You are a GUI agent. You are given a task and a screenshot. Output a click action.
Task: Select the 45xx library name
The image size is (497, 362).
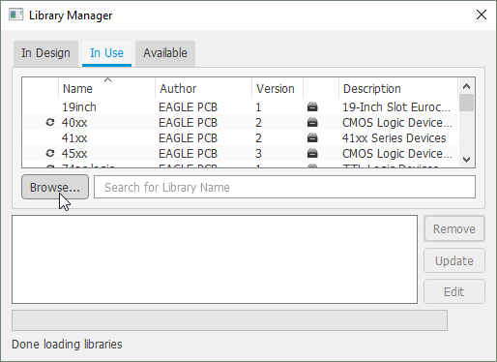click(x=74, y=153)
